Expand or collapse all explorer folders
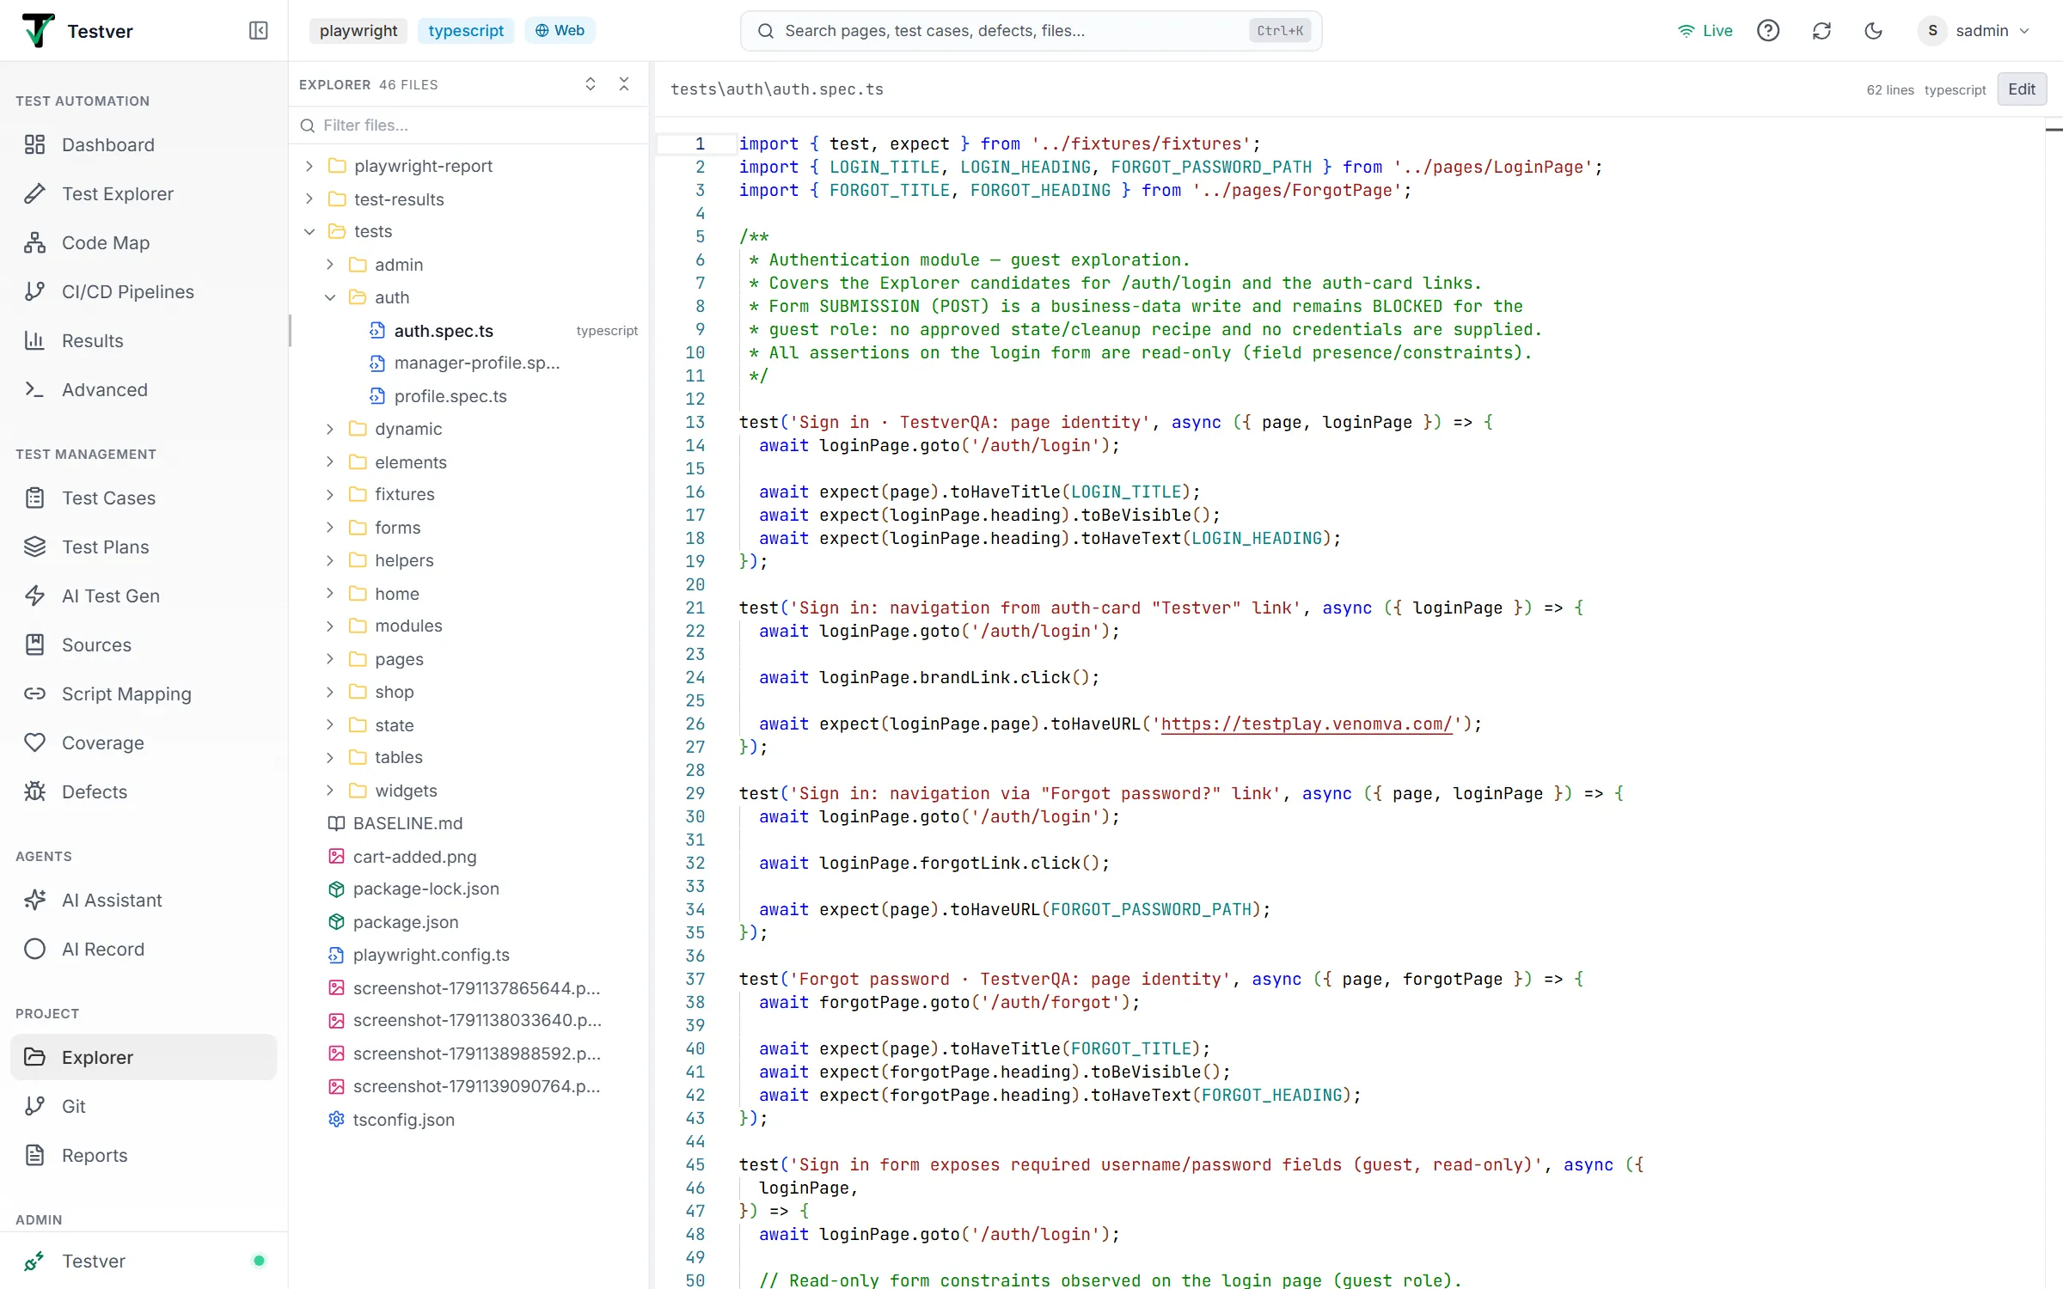 click(591, 84)
